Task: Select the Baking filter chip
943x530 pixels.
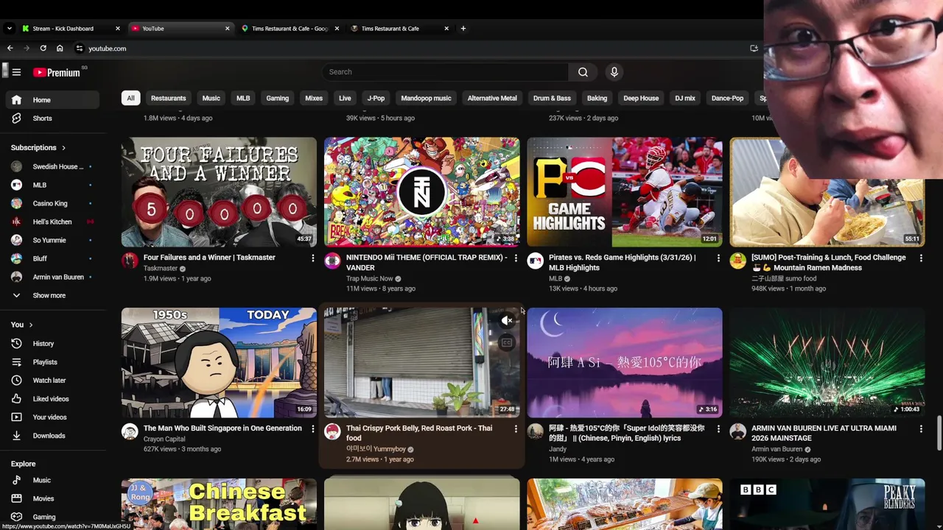Action: (597, 98)
